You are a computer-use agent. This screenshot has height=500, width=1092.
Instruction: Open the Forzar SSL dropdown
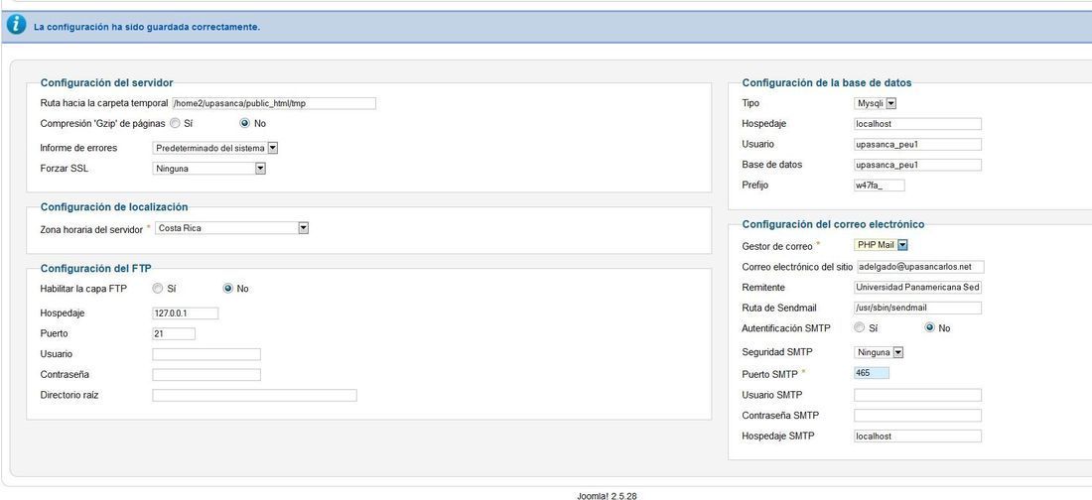click(208, 168)
